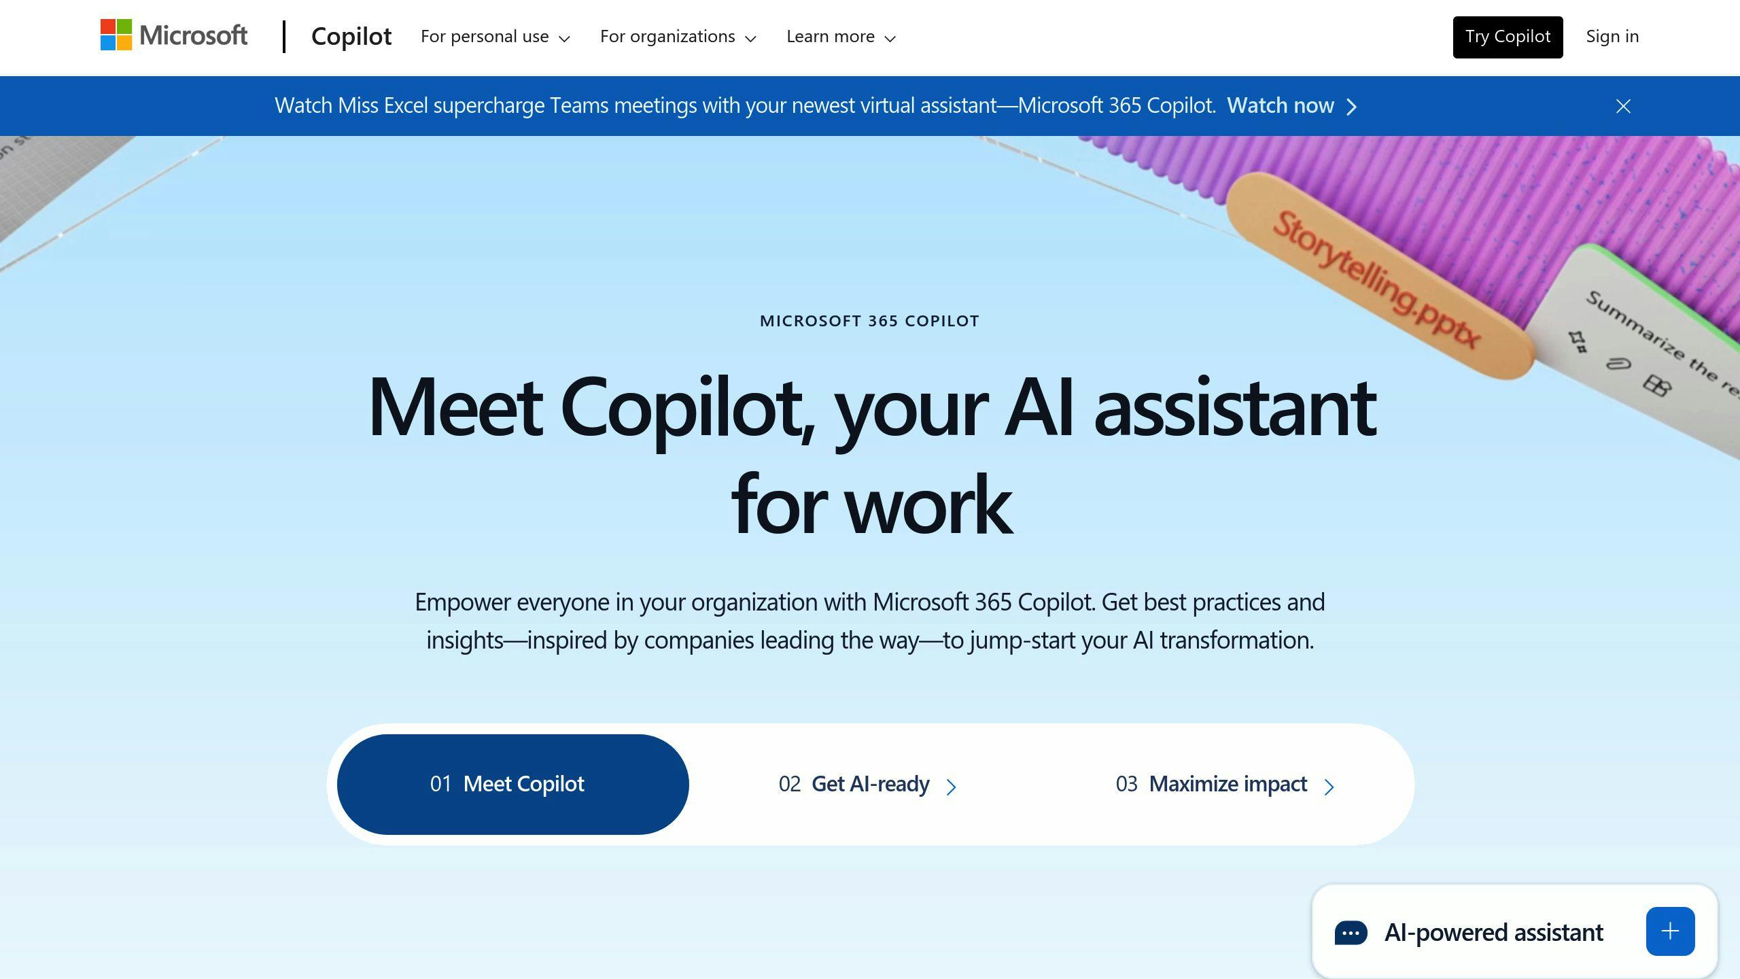Expand the For organizations dropdown

(676, 36)
